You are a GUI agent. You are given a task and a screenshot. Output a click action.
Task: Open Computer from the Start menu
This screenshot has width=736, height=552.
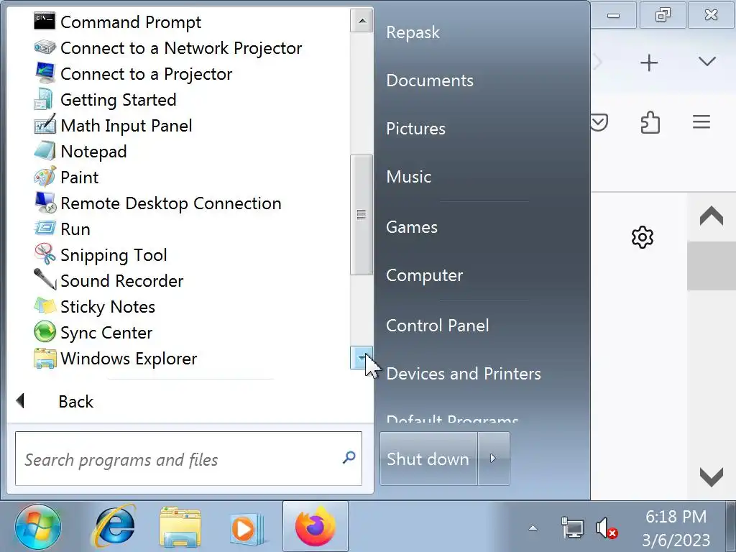click(x=424, y=275)
